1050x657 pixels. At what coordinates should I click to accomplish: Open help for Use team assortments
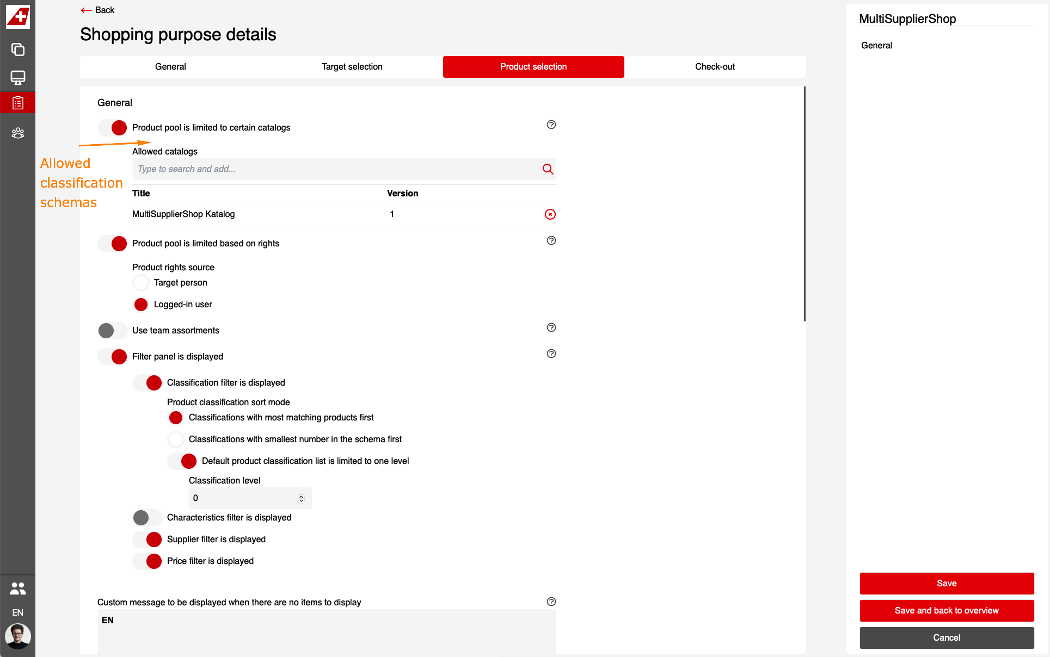point(551,327)
